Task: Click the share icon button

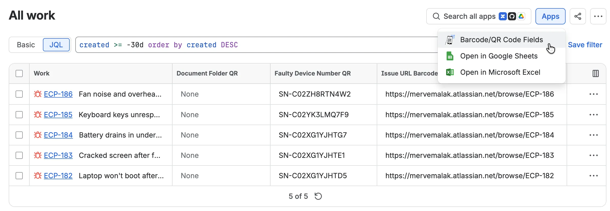Action: tap(578, 16)
